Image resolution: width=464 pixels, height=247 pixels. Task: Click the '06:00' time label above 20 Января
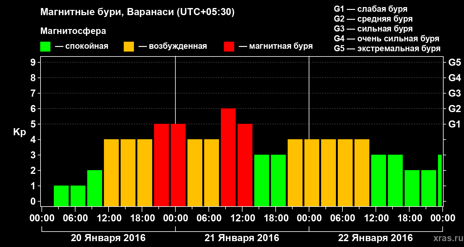point(75,218)
